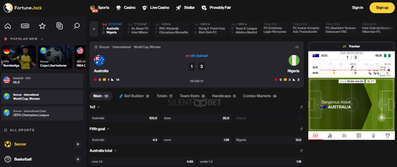
Task: Expand the live matches dropdown arrow
Action: pos(94,29)
